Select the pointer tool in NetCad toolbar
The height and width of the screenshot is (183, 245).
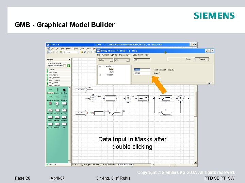click(49, 52)
